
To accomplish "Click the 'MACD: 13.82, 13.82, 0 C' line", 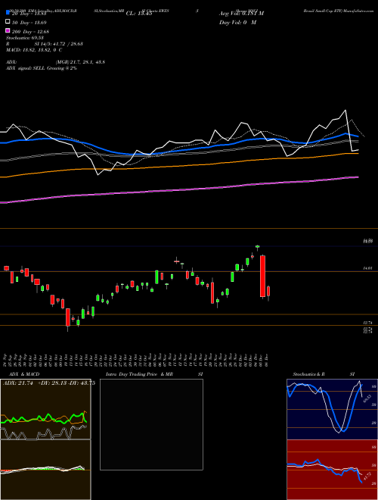I will pyautogui.click(x=34, y=50).
